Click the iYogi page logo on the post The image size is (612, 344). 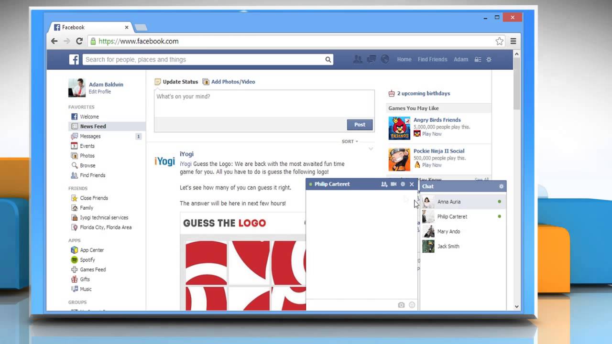(164, 161)
